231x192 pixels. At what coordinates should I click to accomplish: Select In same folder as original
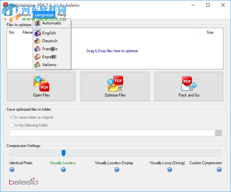(x=31, y=117)
